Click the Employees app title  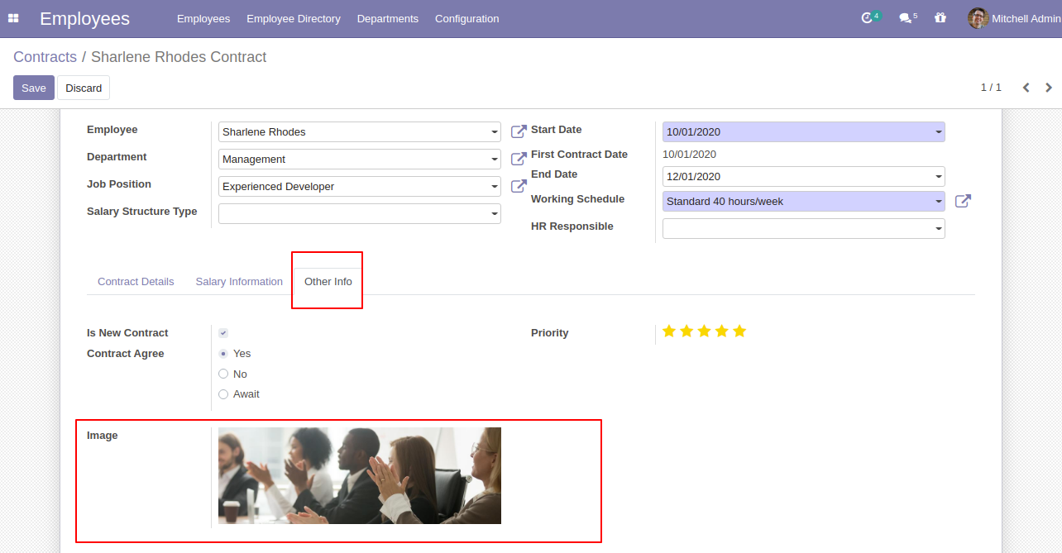[x=84, y=18]
